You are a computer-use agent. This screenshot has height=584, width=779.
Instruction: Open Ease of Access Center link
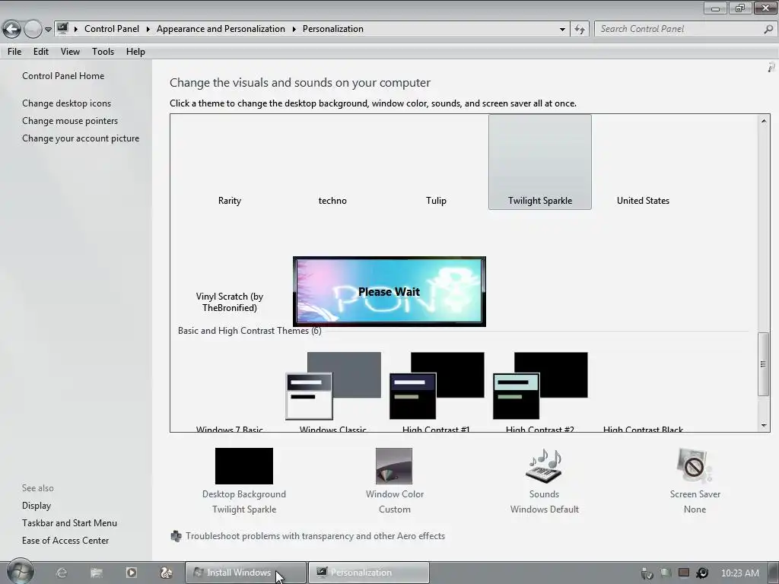tap(65, 541)
